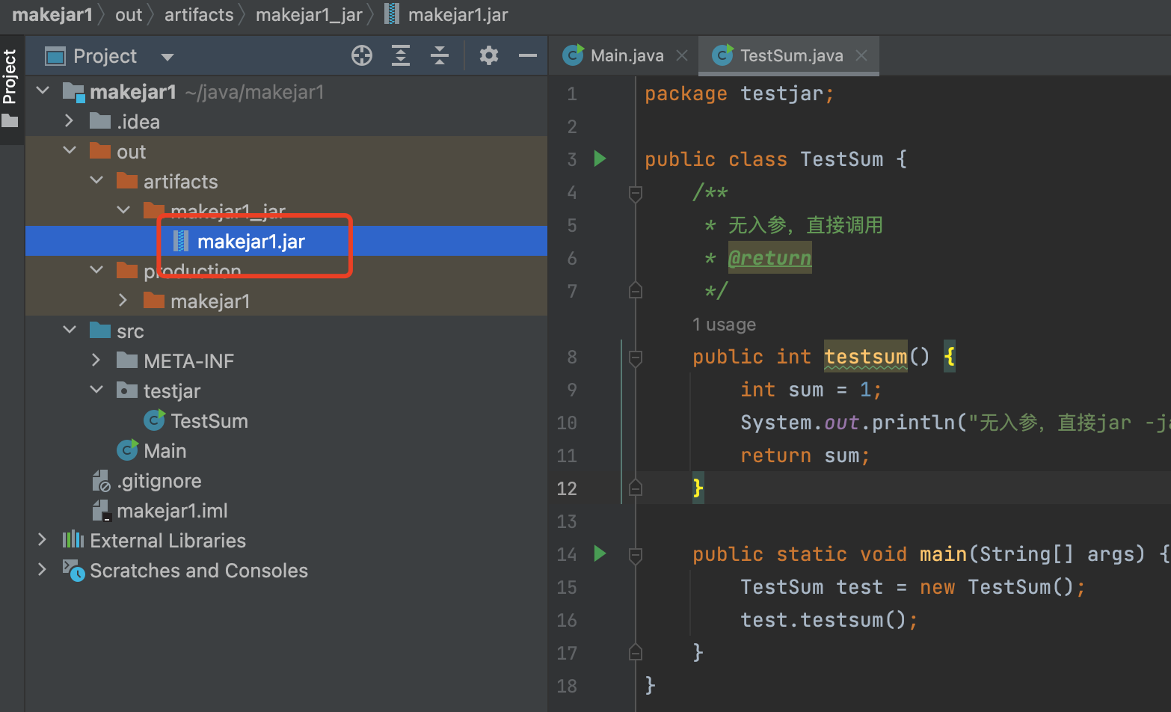The height and width of the screenshot is (712, 1171).
Task: Collapse the makejar1 project root node
Action: (43, 91)
